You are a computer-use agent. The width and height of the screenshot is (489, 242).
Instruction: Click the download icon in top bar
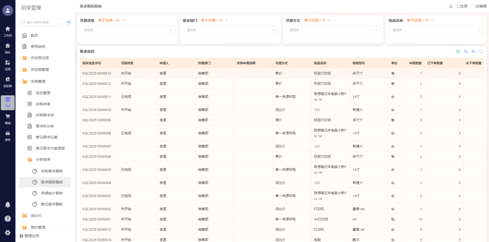click(x=451, y=6)
